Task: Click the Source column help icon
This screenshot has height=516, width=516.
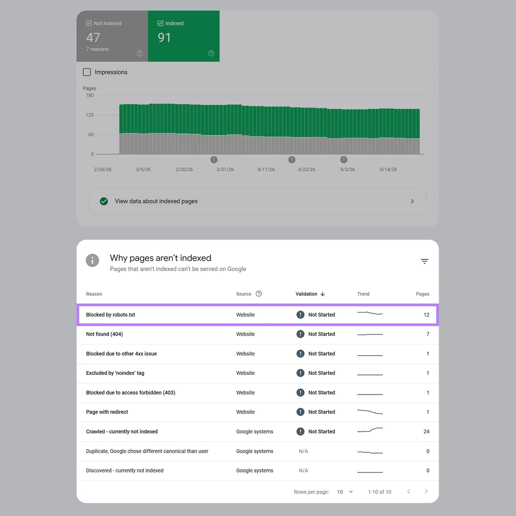Action: [259, 294]
